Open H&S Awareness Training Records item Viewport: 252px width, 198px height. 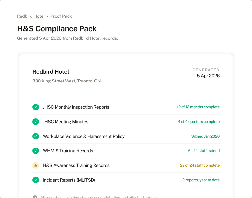[76, 165]
